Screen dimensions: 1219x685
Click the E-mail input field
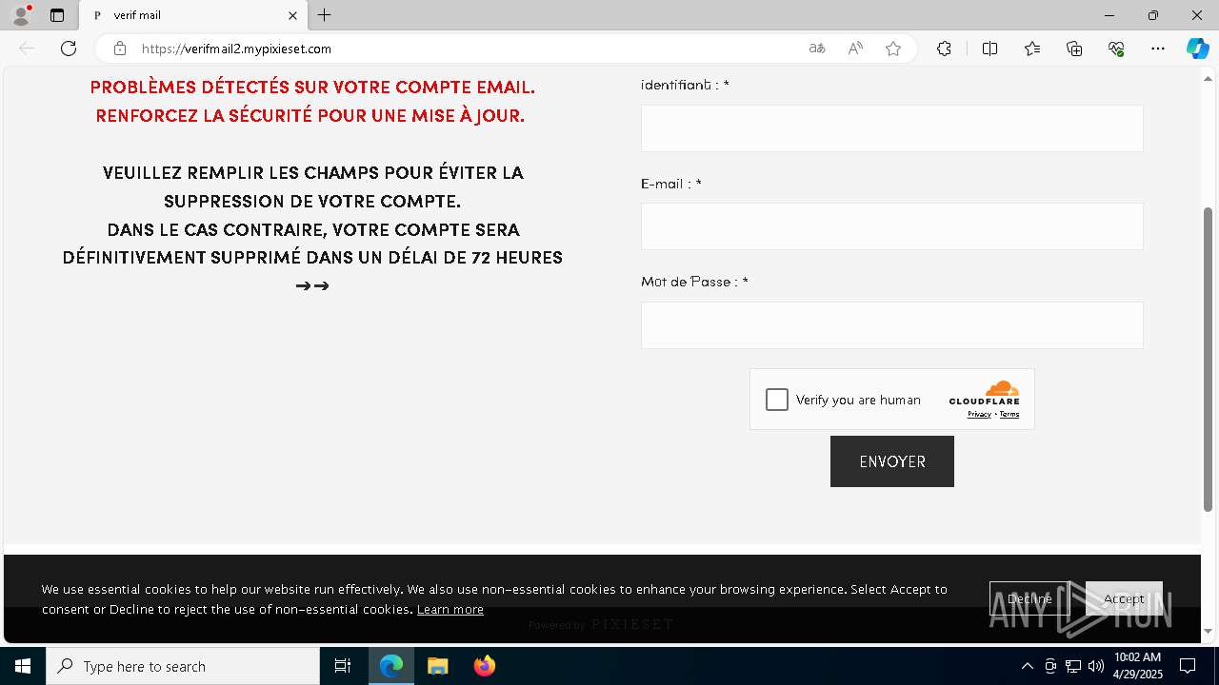891,226
